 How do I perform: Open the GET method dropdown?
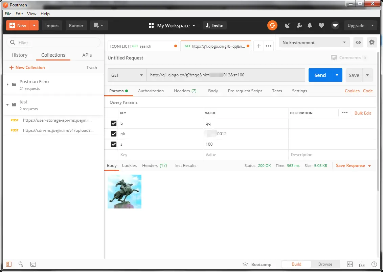(x=127, y=75)
